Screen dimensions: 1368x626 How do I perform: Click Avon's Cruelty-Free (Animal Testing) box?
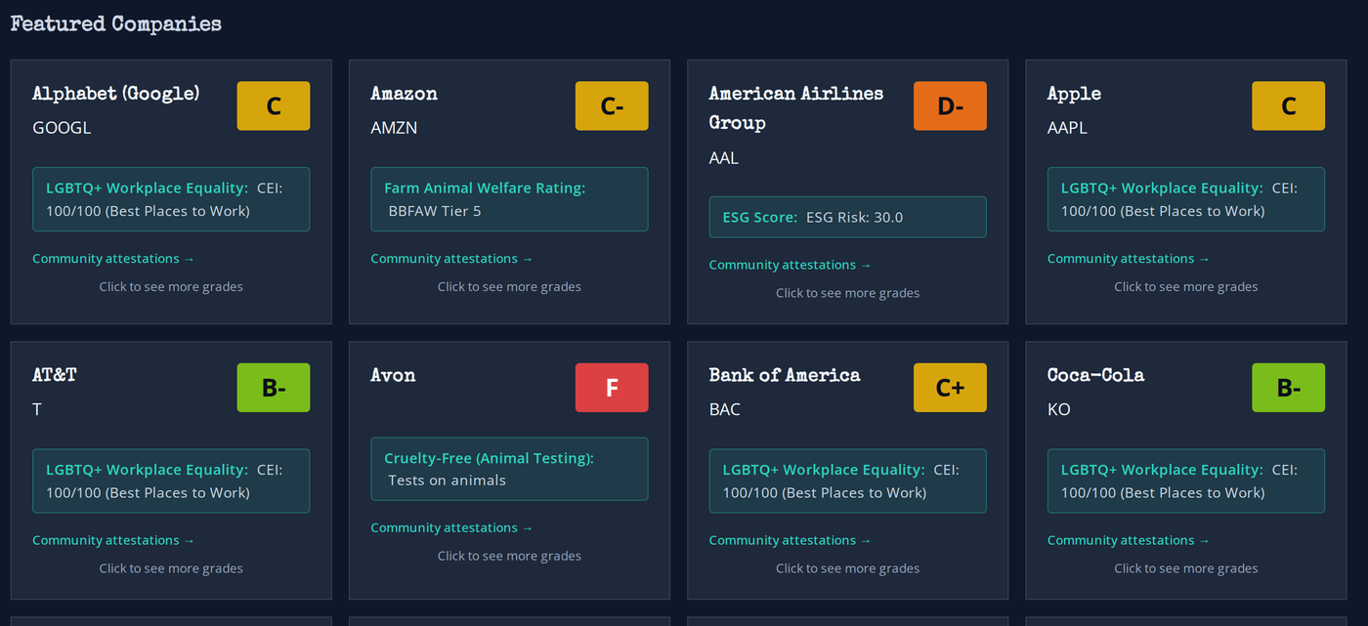509,469
